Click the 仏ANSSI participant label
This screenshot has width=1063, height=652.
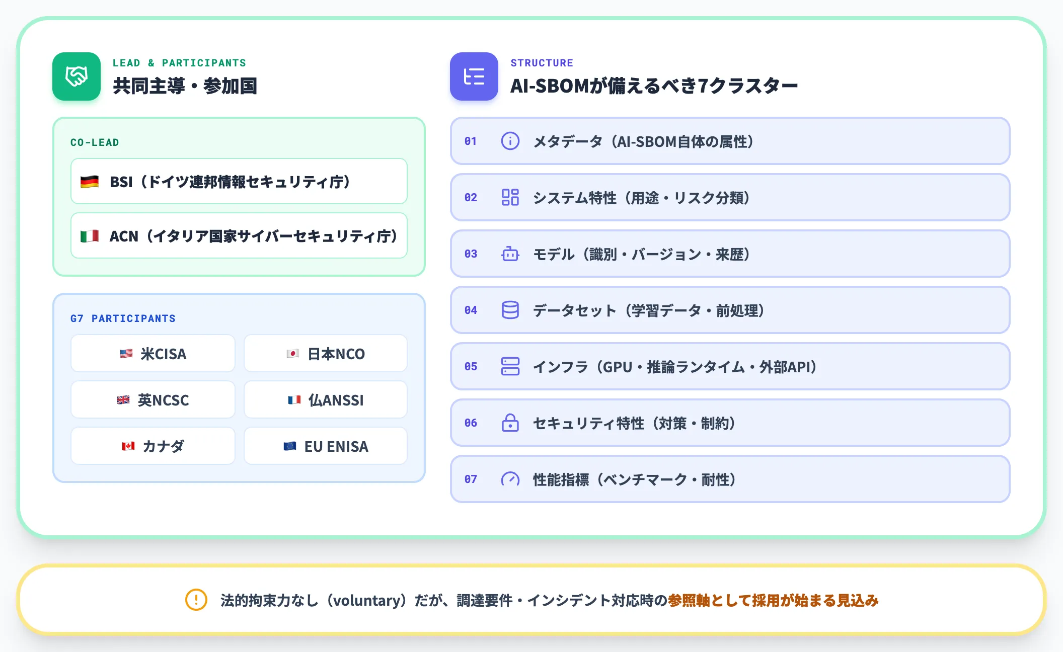coord(336,400)
